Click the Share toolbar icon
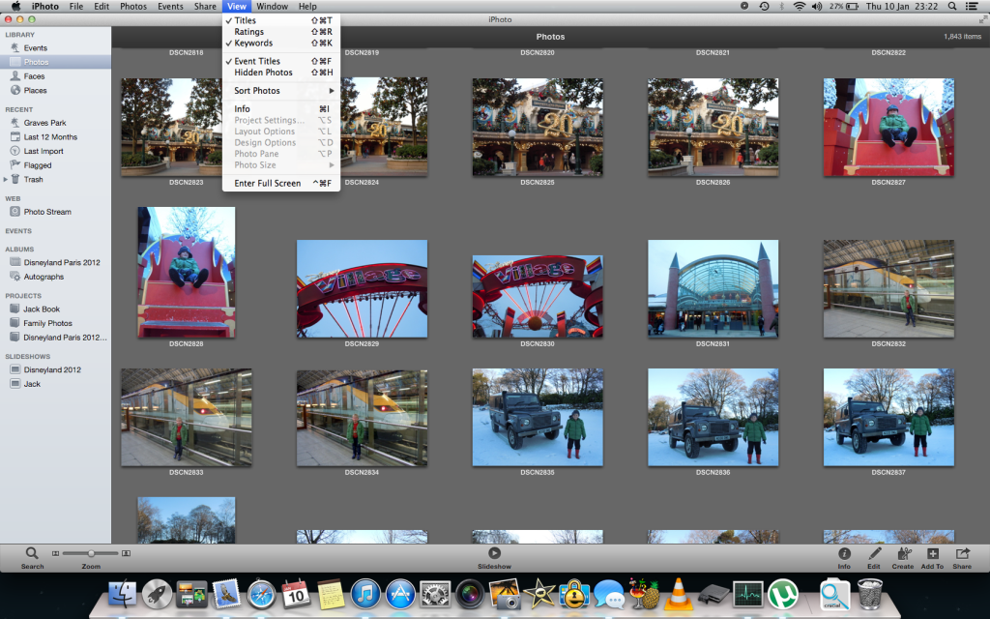The height and width of the screenshot is (619, 990). point(962,553)
